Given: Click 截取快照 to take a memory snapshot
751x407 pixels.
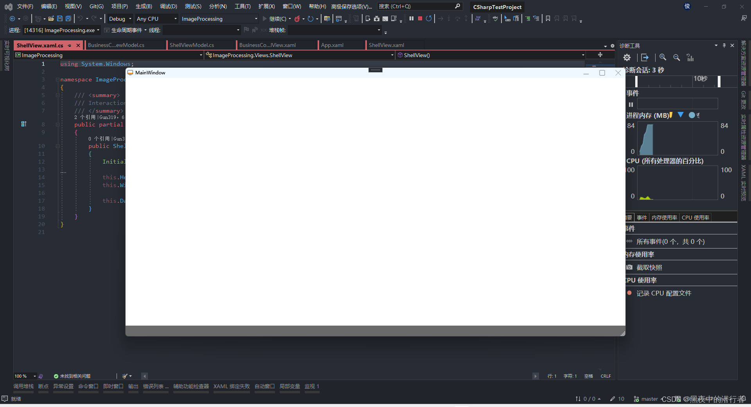Looking at the screenshot, I should pyautogui.click(x=649, y=267).
